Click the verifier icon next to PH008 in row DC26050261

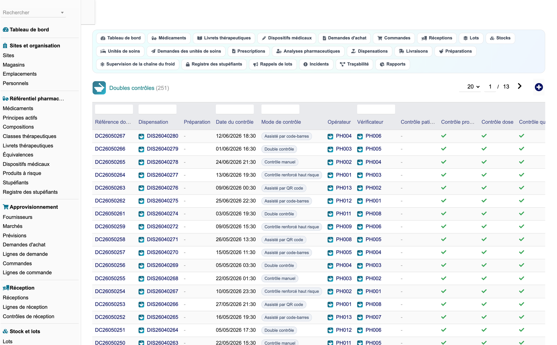[x=360, y=214]
